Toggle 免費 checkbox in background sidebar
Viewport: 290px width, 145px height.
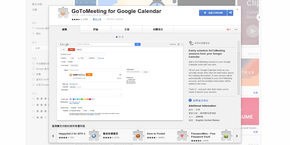33,74
